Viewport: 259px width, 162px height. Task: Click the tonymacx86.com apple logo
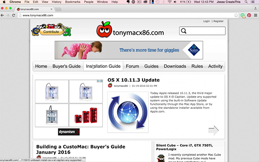104,29
